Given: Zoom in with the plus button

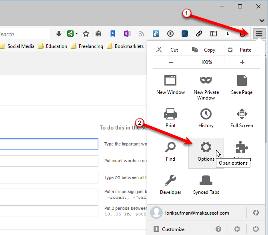Looking at the screenshot, I should coord(242,62).
